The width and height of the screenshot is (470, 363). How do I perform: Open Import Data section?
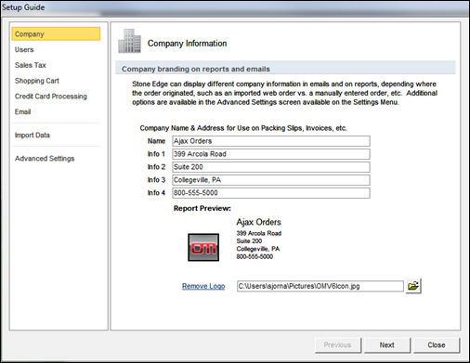point(33,136)
